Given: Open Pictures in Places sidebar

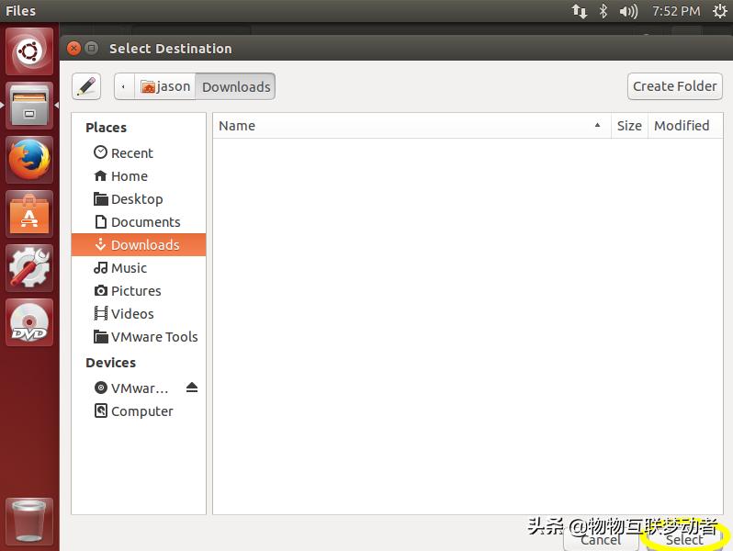Looking at the screenshot, I should pos(139,291).
